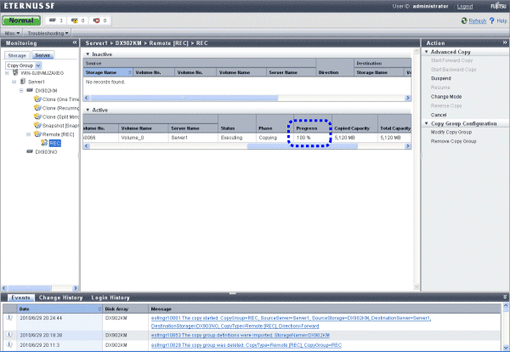Click the Inactive table right scroll arrow

point(408,98)
